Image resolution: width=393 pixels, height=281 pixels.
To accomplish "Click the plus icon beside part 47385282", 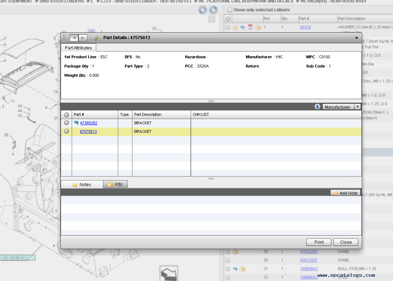I will [x=66, y=123].
